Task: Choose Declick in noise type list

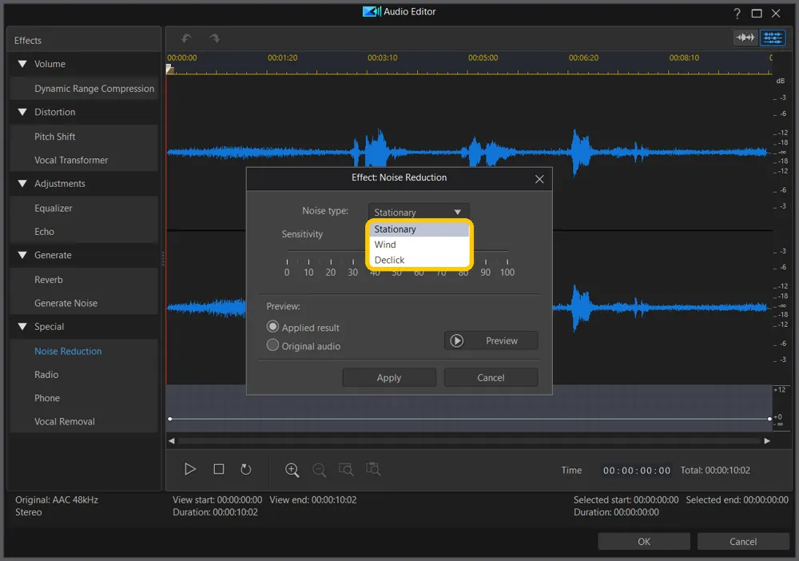Action: (419, 260)
